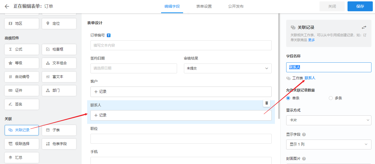
Task: Click help icon next to 显示字段
Action: [304, 135]
